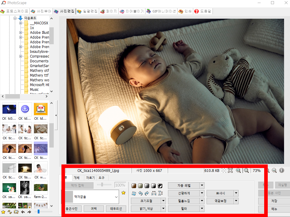This screenshot has width=290, height=217.
Task: Collapse the 다운로드 folder tree node
Action: (15, 18)
